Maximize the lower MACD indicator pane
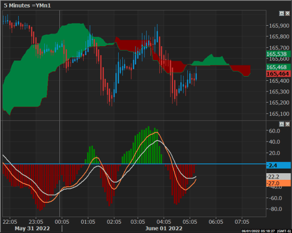 pyautogui.click(x=282, y=124)
